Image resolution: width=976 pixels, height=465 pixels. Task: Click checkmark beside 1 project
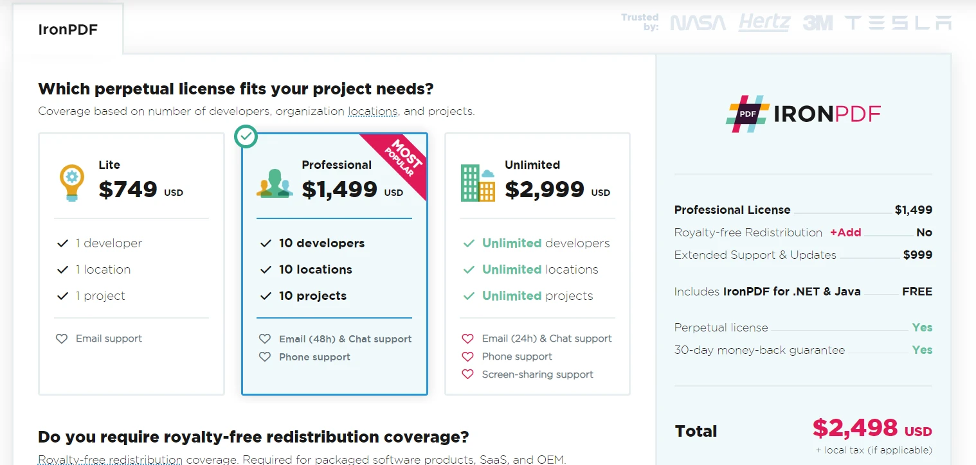tap(62, 296)
